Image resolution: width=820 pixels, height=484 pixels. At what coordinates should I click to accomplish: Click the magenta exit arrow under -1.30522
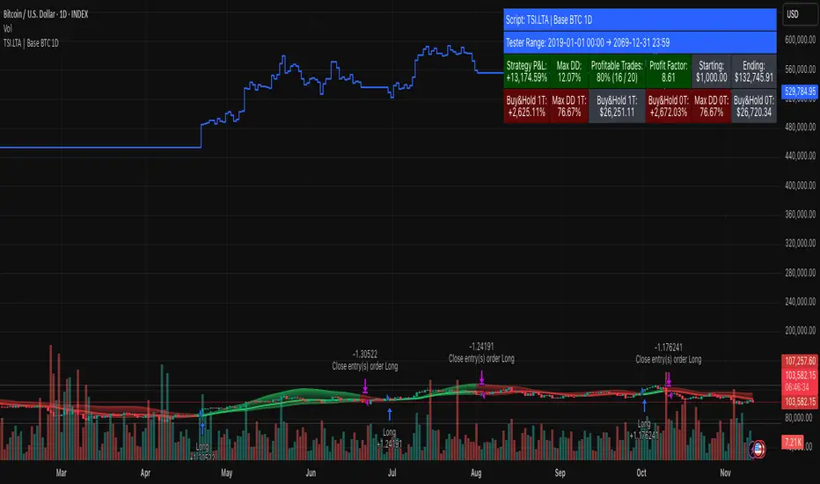pyautogui.click(x=365, y=386)
